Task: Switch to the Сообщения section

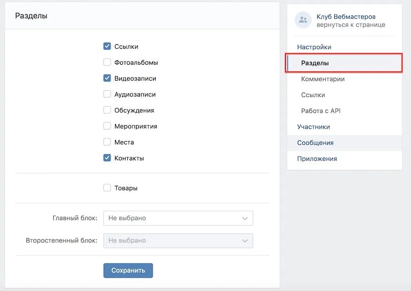Action: coord(315,143)
